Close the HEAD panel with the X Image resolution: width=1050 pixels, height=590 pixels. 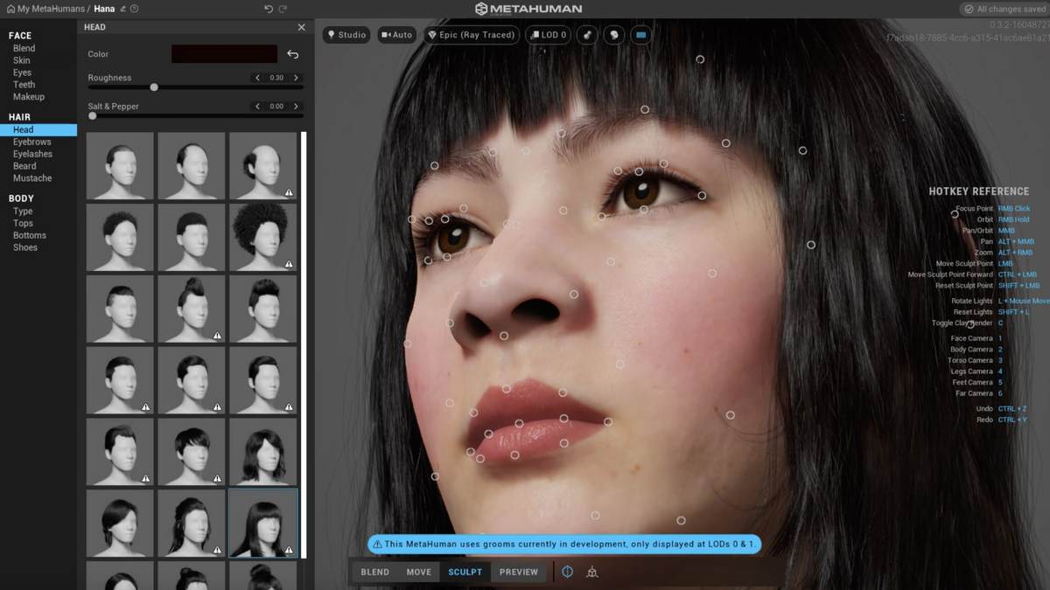[302, 27]
